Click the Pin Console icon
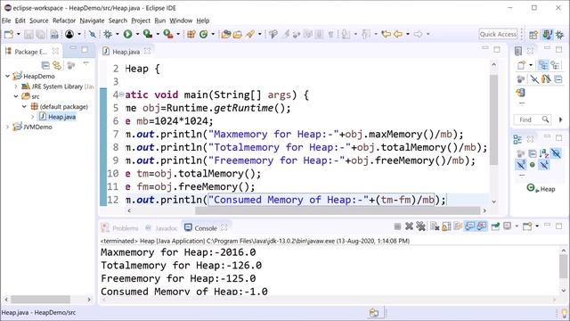The height and width of the screenshot is (321, 570). click(495, 226)
